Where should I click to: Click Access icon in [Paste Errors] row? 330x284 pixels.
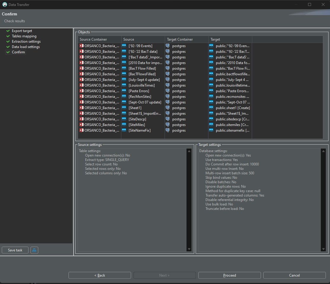82,91
